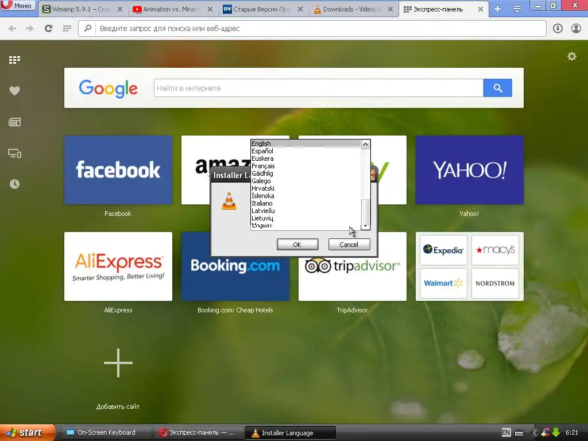Viewport: 588px width, 441px height.
Task: Close the Animation vs. Minecraft tab
Action: coord(210,9)
